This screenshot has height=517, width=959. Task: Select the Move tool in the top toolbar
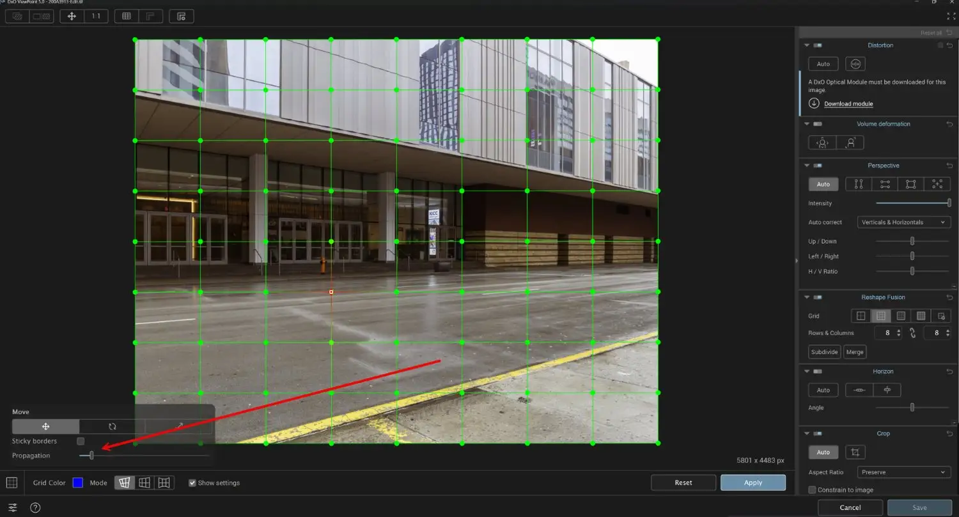[70, 16]
